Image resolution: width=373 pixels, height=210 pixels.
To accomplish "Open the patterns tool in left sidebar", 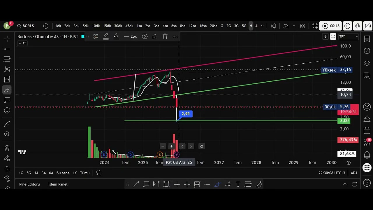I will (x=7, y=69).
